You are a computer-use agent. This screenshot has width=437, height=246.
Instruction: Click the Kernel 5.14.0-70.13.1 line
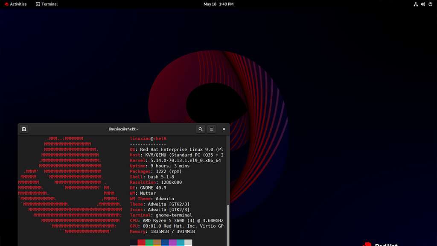[175, 161]
